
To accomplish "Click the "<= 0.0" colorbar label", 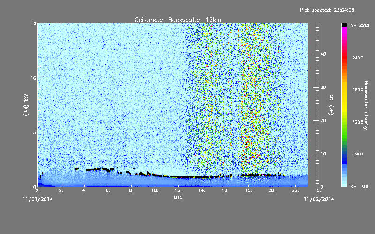I will [x=360, y=186].
